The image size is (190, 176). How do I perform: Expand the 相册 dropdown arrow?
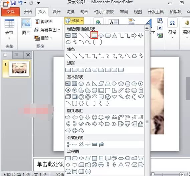[51, 38]
